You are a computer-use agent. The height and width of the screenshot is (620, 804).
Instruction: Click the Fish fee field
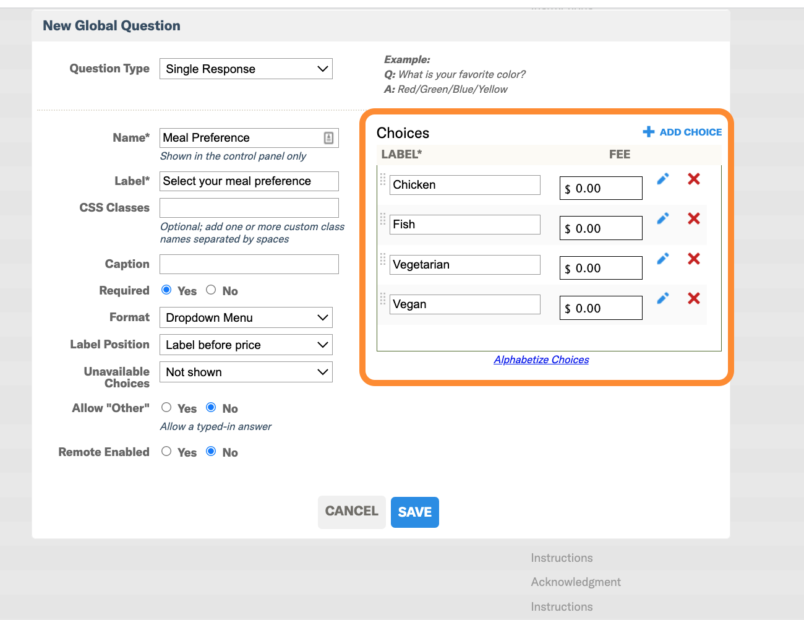click(x=601, y=228)
